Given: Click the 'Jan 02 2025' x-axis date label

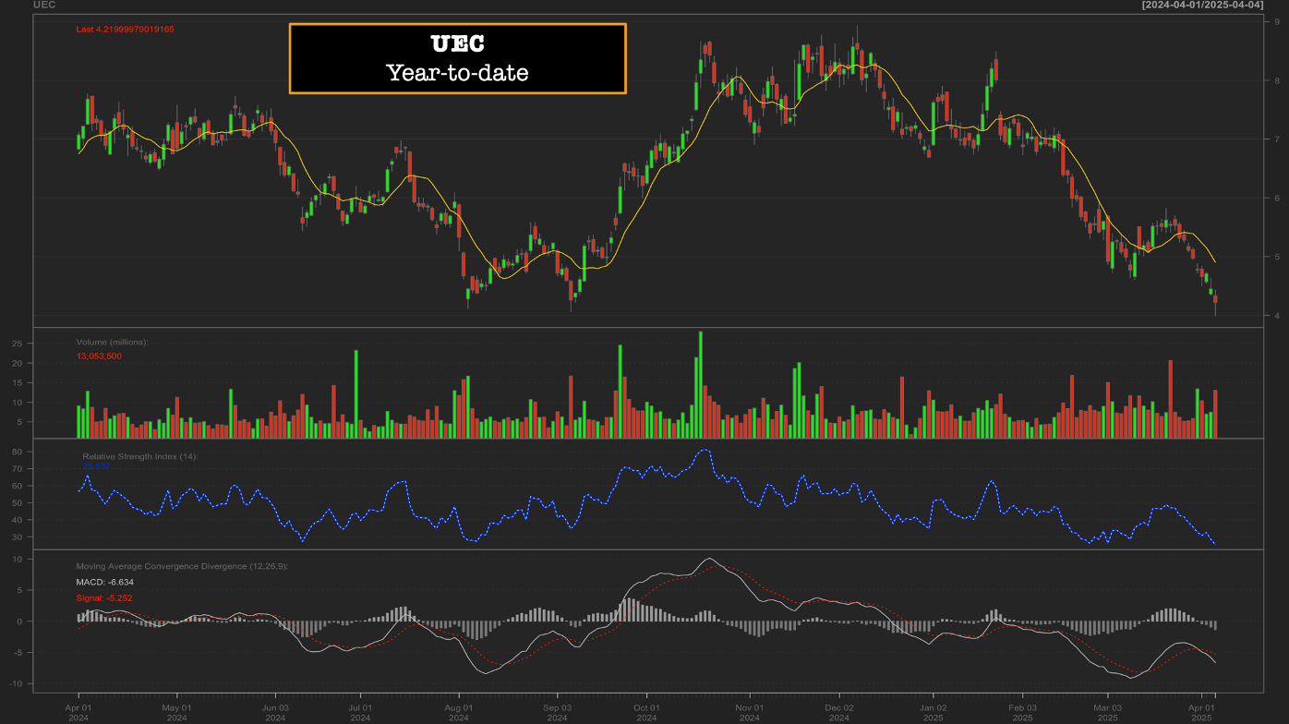Looking at the screenshot, I should (x=934, y=712).
